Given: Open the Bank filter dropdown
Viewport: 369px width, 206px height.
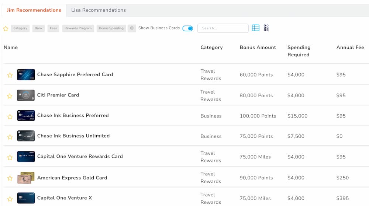Looking at the screenshot, I should tap(39, 28).
